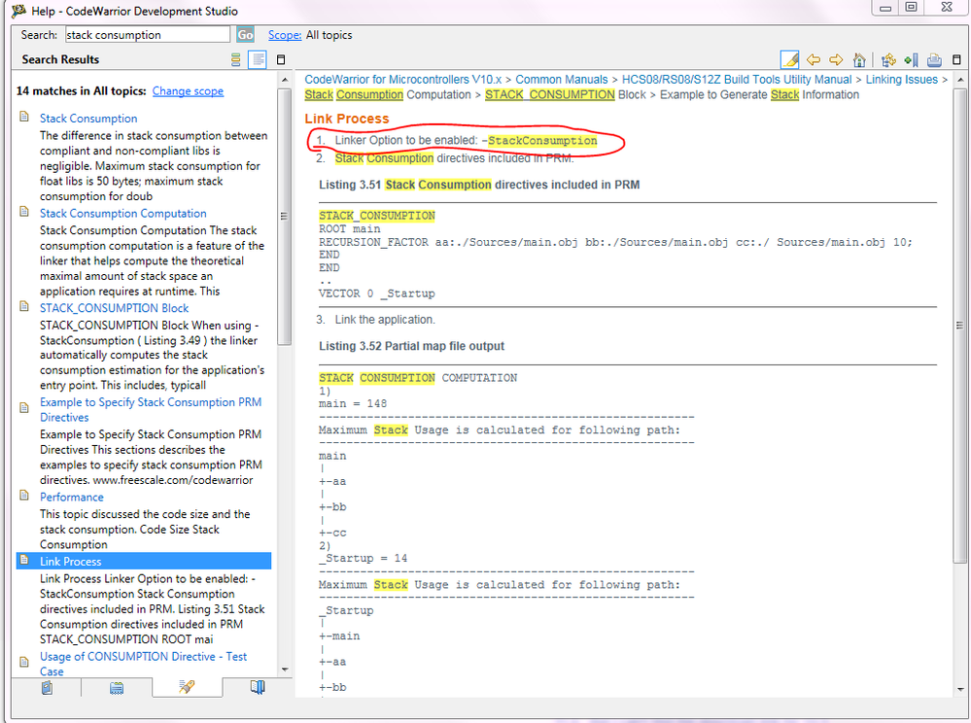Open Example to Specify Stack Consumption PRM Directives
This screenshot has height=723, width=971.
(151, 409)
